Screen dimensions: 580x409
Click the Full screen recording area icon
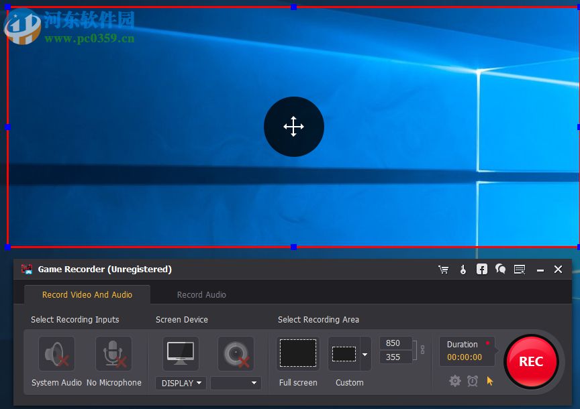point(297,353)
